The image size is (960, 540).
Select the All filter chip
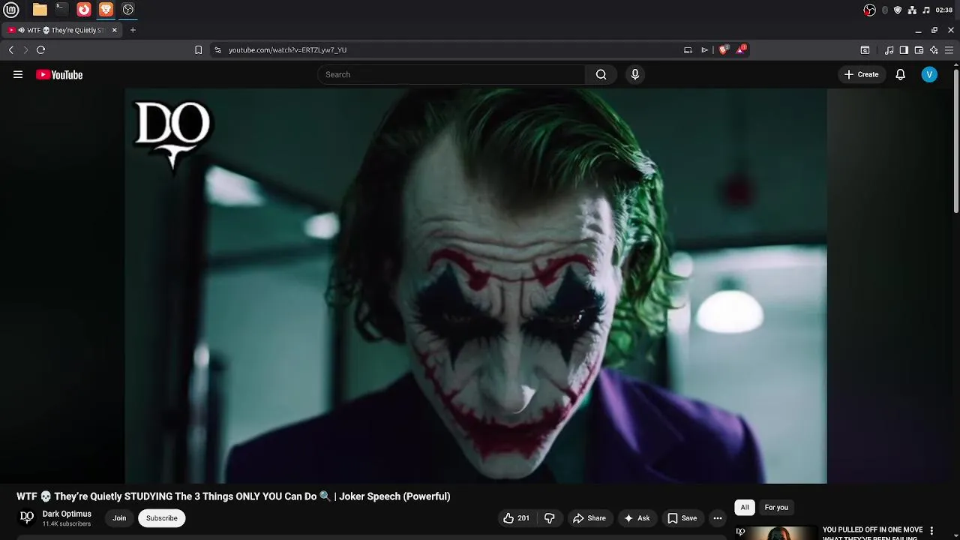click(x=745, y=508)
